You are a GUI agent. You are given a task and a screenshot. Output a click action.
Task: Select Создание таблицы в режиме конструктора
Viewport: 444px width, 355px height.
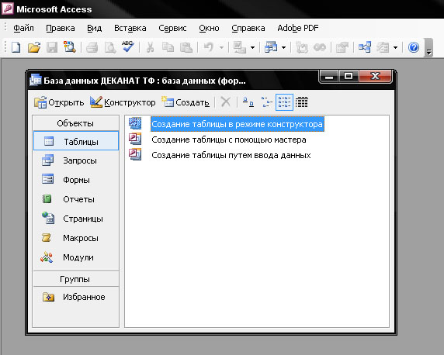click(x=237, y=124)
